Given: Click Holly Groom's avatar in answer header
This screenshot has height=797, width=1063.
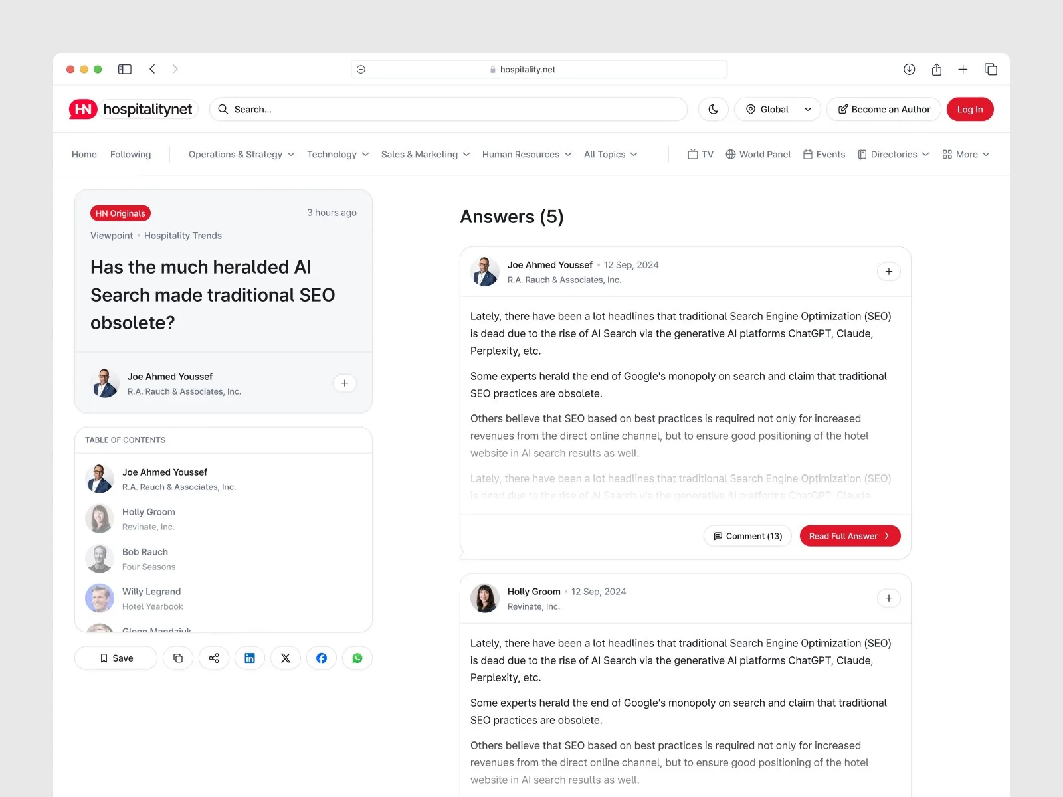Looking at the screenshot, I should pyautogui.click(x=485, y=598).
